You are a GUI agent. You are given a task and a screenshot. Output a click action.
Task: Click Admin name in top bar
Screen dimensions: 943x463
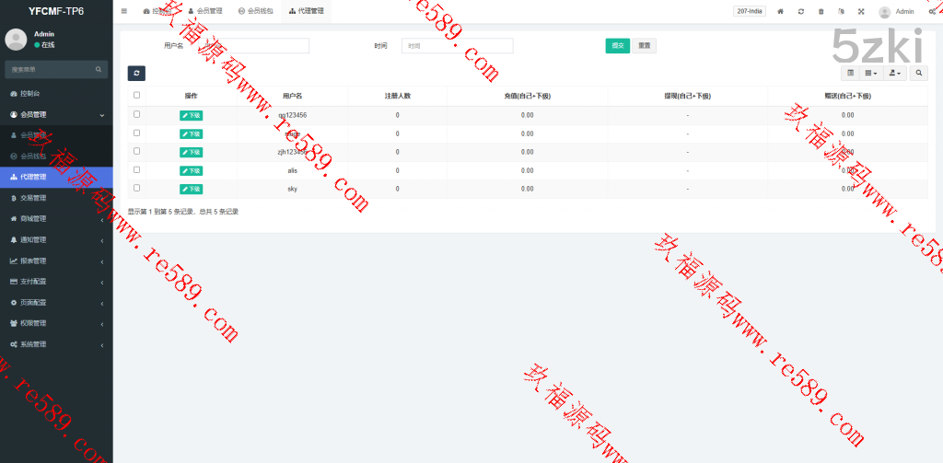coord(904,11)
